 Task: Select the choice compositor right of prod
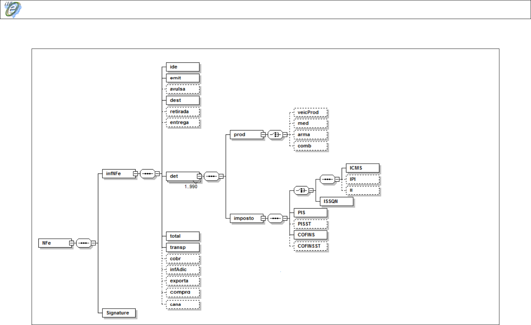point(275,134)
